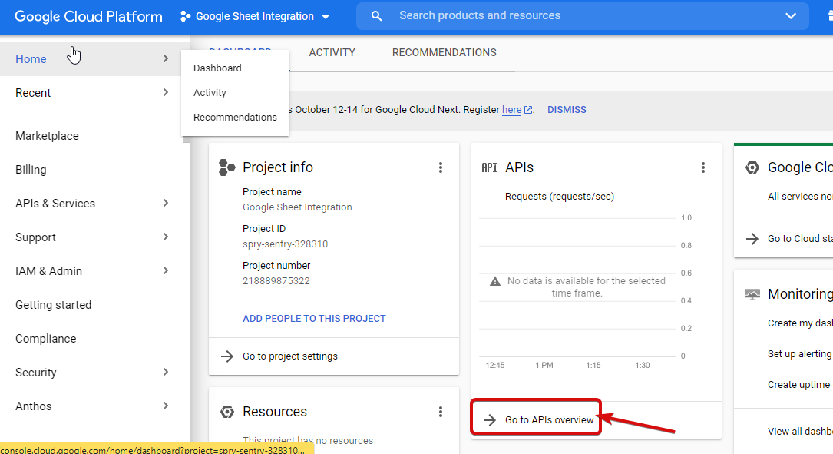Expand the Home submenu chevron
Screen dimensions: 833x454
point(165,58)
